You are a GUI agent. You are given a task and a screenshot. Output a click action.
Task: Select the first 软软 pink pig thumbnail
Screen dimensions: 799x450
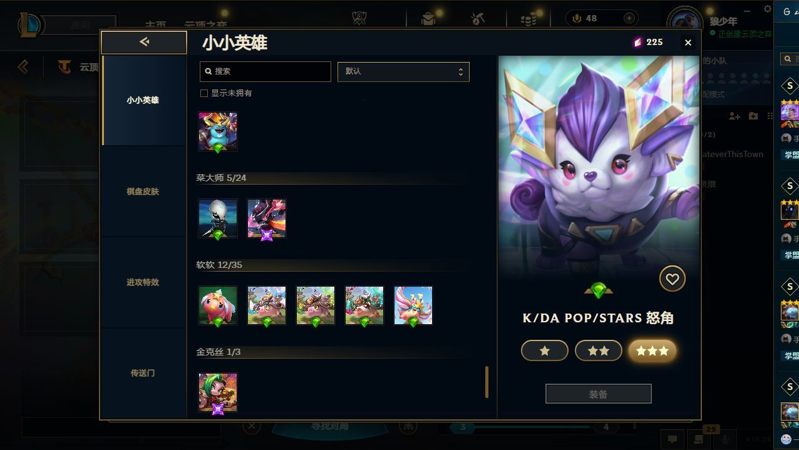coord(218,305)
